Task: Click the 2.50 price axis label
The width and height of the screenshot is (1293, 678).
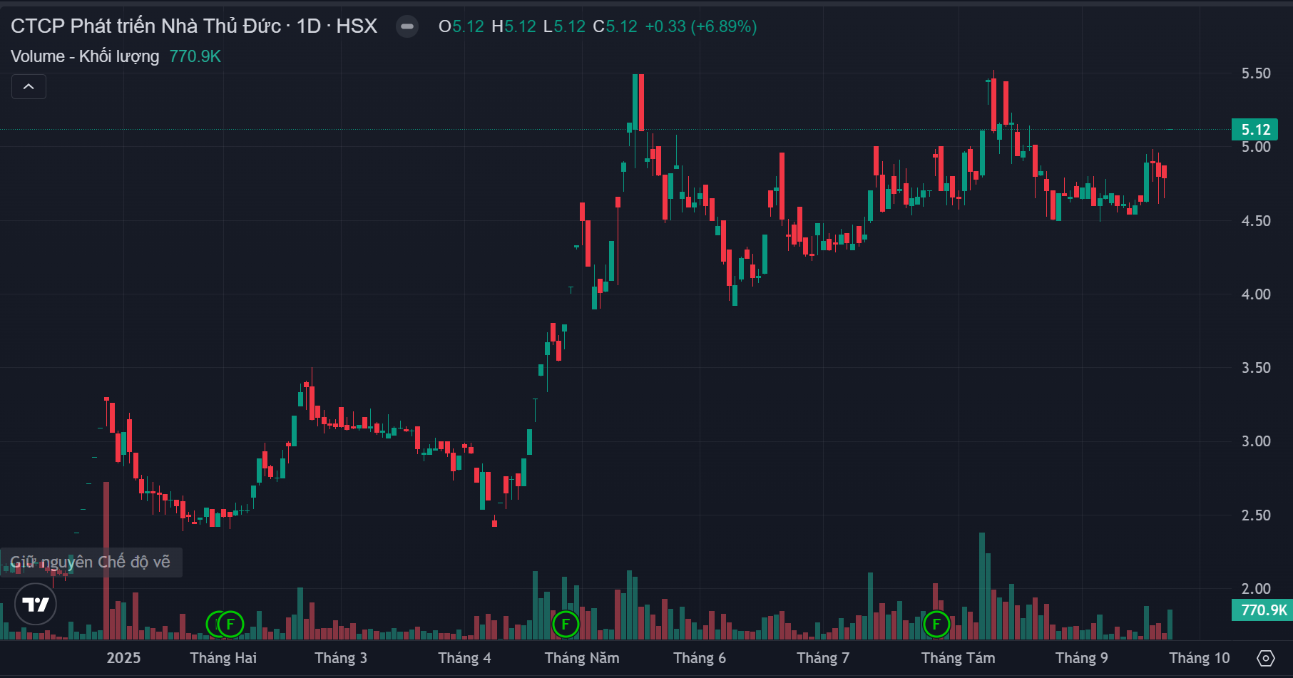Action: [1256, 515]
